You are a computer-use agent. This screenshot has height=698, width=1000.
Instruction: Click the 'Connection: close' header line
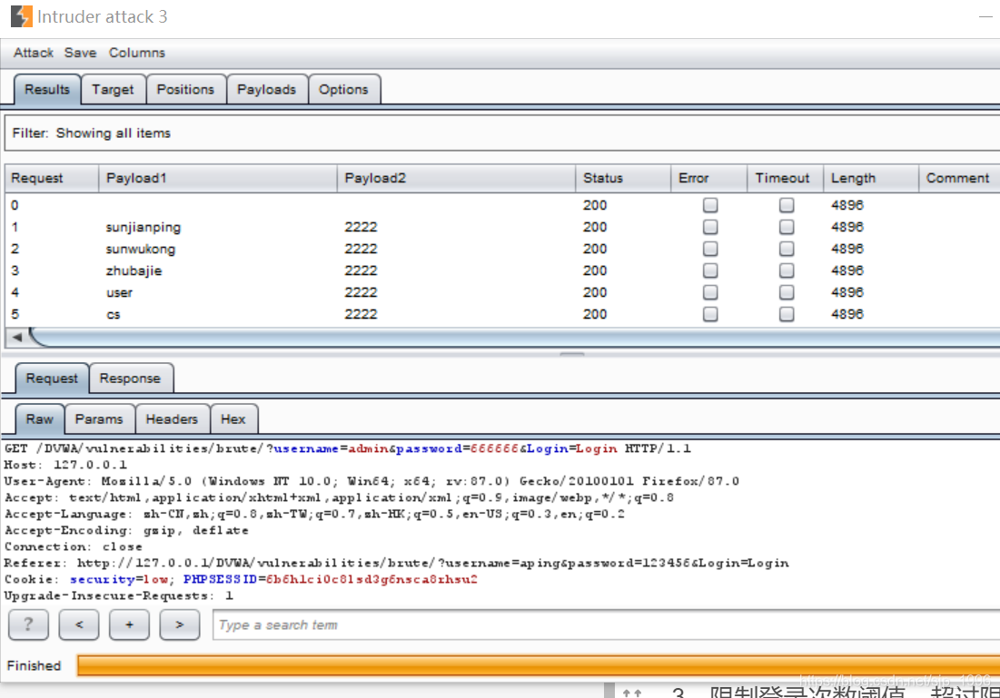click(74, 546)
